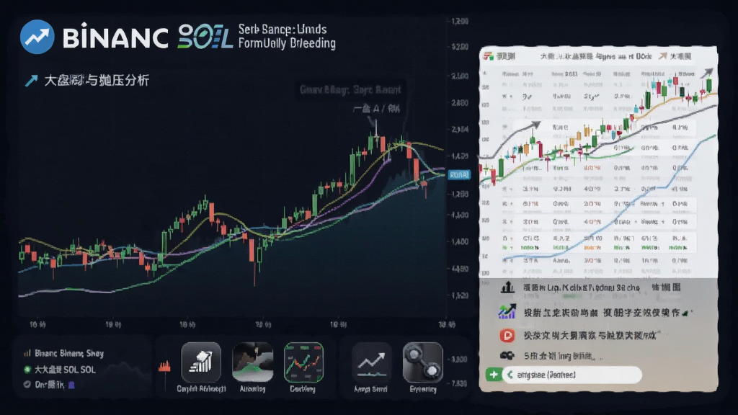Click the orange arrow icon in right panel header

click(663, 56)
